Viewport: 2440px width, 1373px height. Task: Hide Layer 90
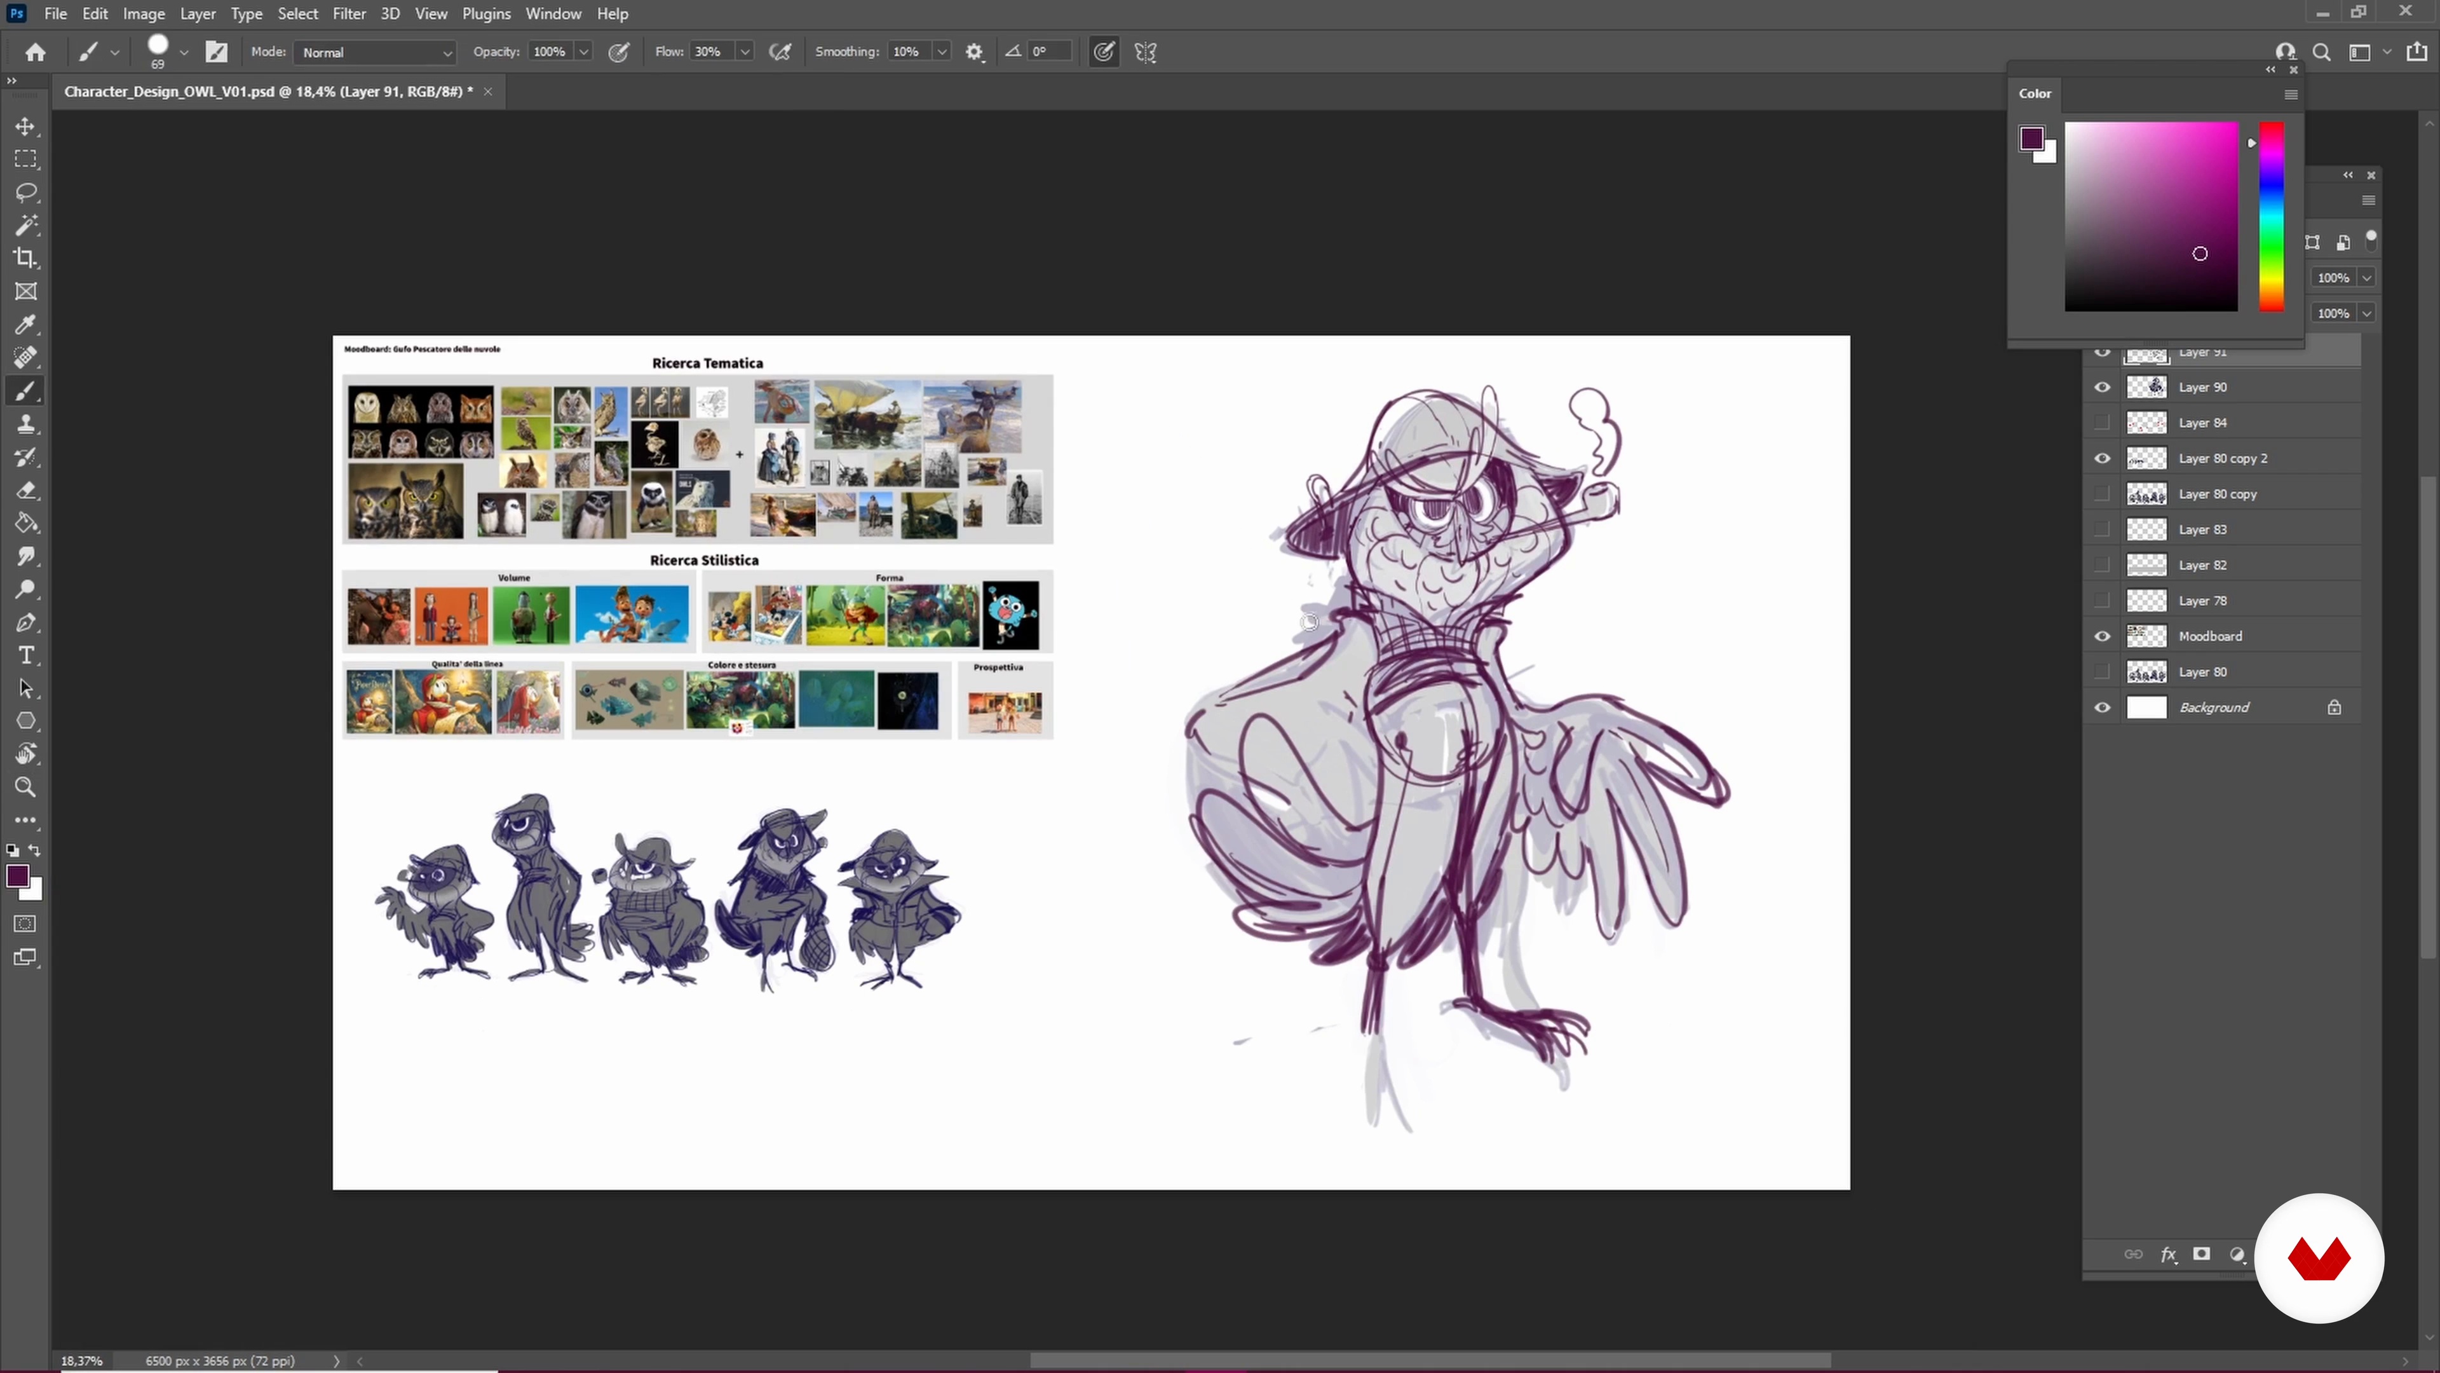point(2102,388)
